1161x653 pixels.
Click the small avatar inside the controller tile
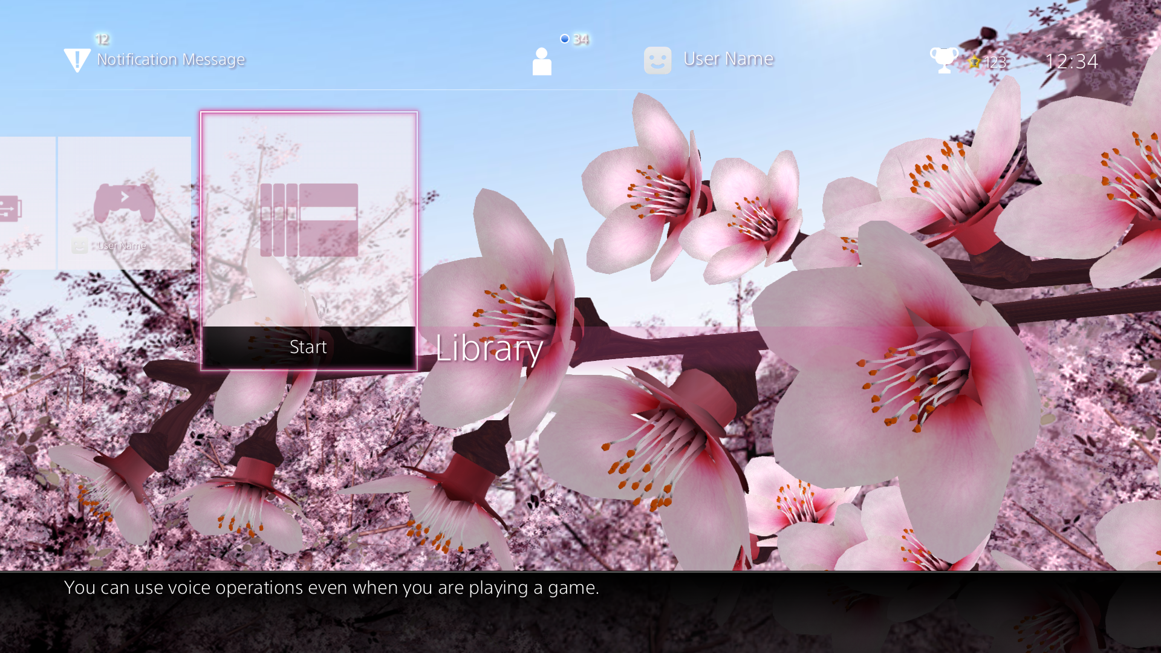tap(80, 246)
